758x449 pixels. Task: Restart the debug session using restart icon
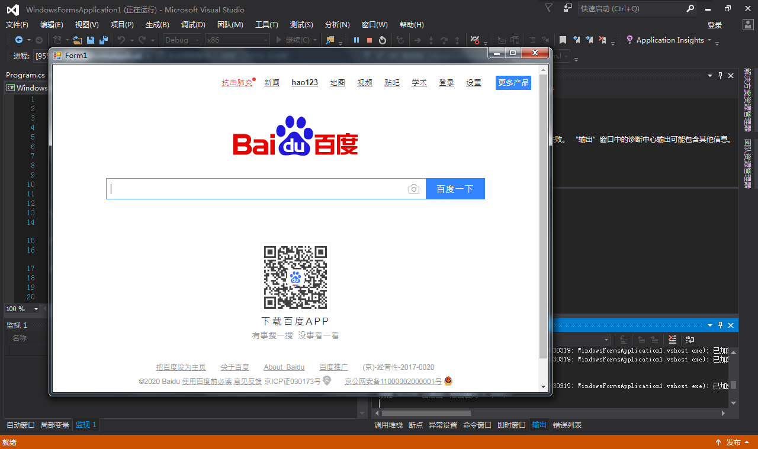coord(383,40)
